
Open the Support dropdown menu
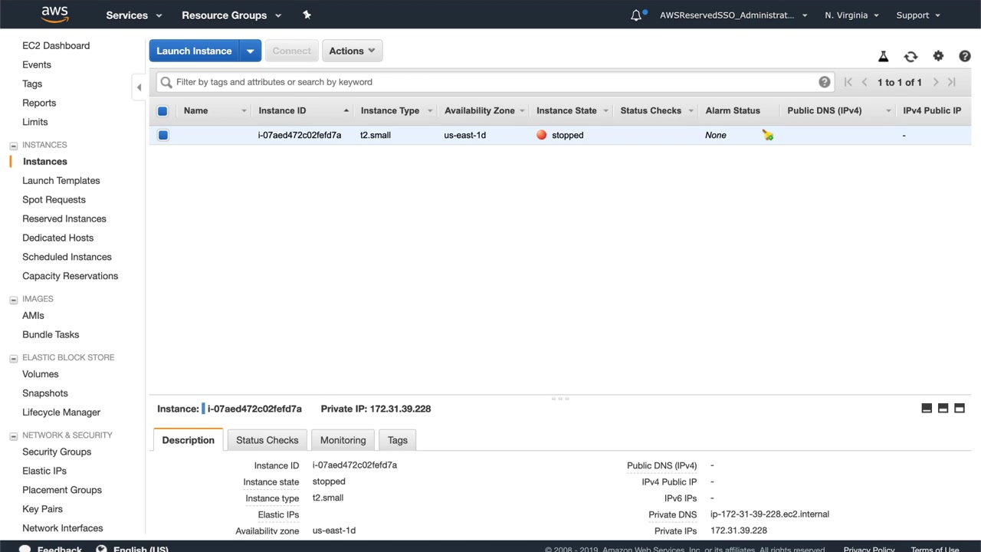click(917, 15)
